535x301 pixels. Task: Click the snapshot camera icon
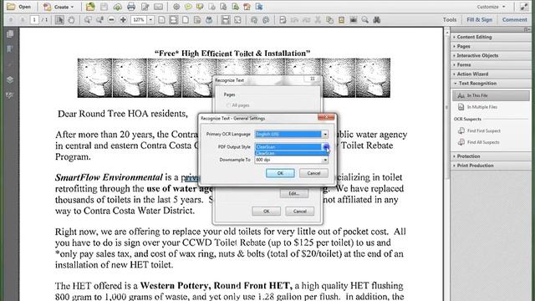click(354, 20)
